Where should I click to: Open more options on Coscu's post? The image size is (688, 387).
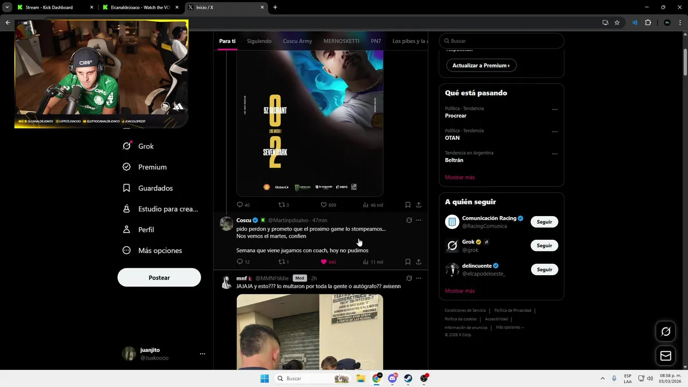coord(419,220)
